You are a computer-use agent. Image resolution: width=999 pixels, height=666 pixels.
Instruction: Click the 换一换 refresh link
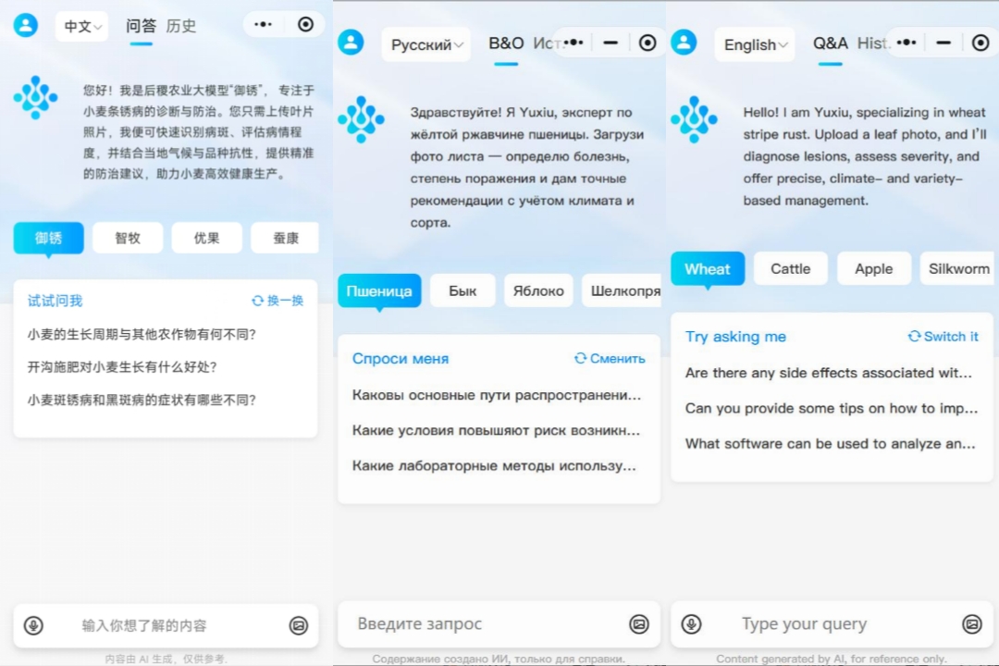[x=277, y=301]
